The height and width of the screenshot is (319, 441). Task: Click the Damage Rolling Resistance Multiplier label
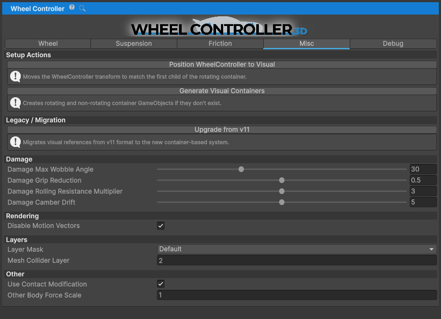(65, 191)
